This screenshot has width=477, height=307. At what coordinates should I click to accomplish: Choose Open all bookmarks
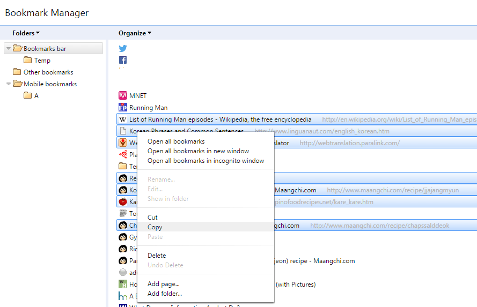tap(176, 141)
